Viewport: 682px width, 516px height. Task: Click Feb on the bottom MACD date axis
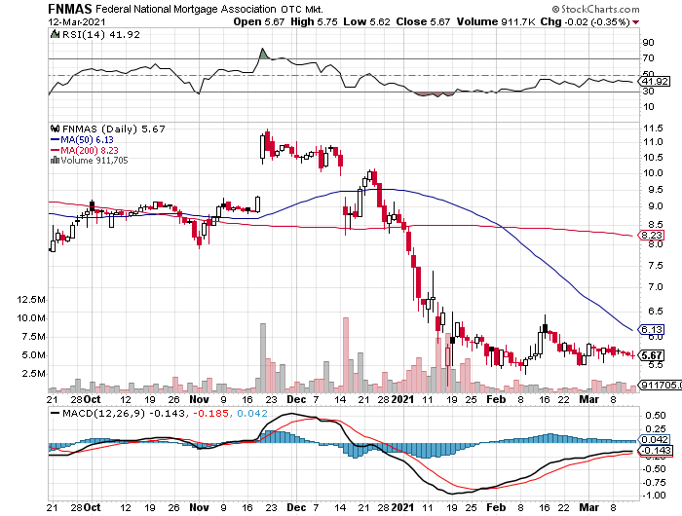[496, 508]
